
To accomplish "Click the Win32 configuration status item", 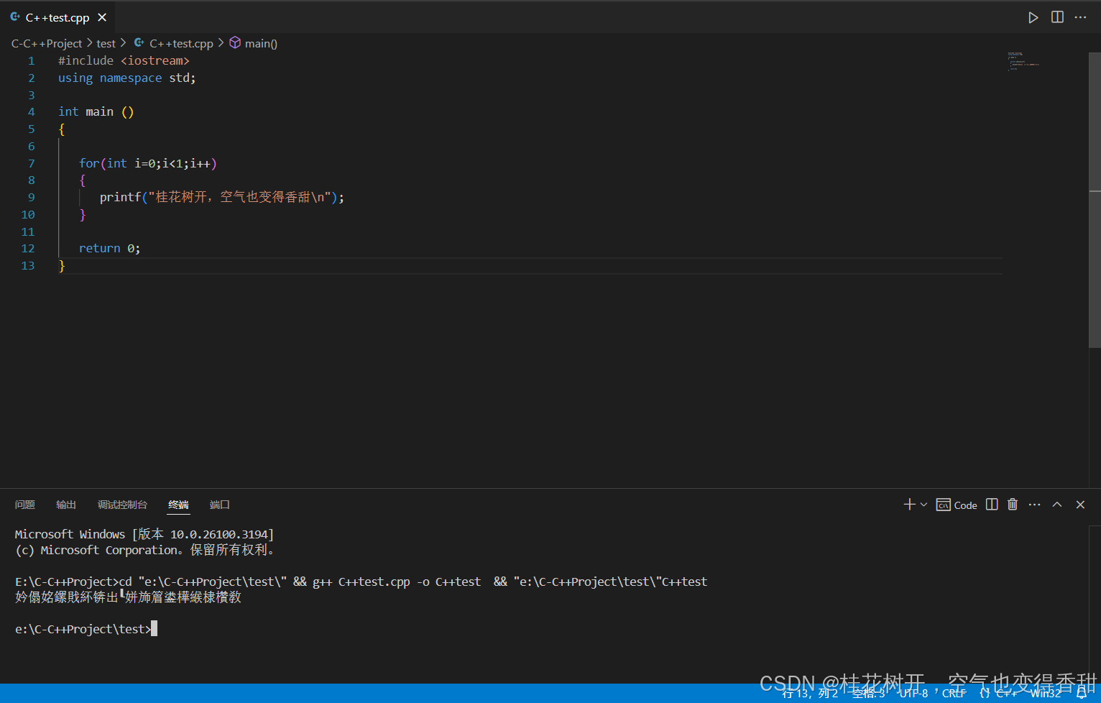I will pyautogui.click(x=1046, y=693).
